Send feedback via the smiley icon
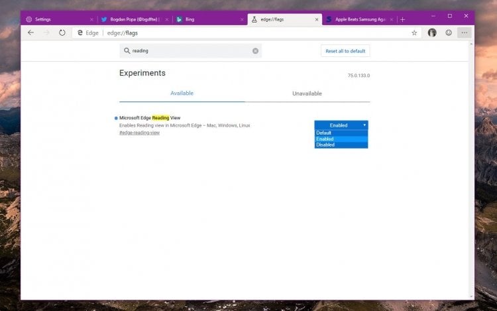The image size is (497, 311). (449, 32)
